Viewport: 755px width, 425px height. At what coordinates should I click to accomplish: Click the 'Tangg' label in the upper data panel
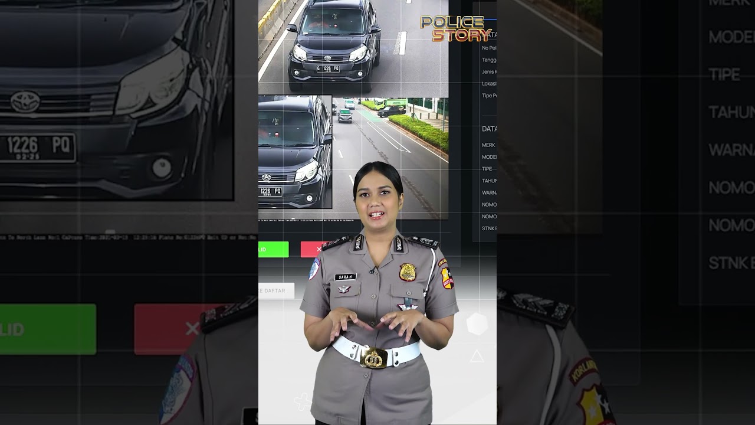[489, 60]
